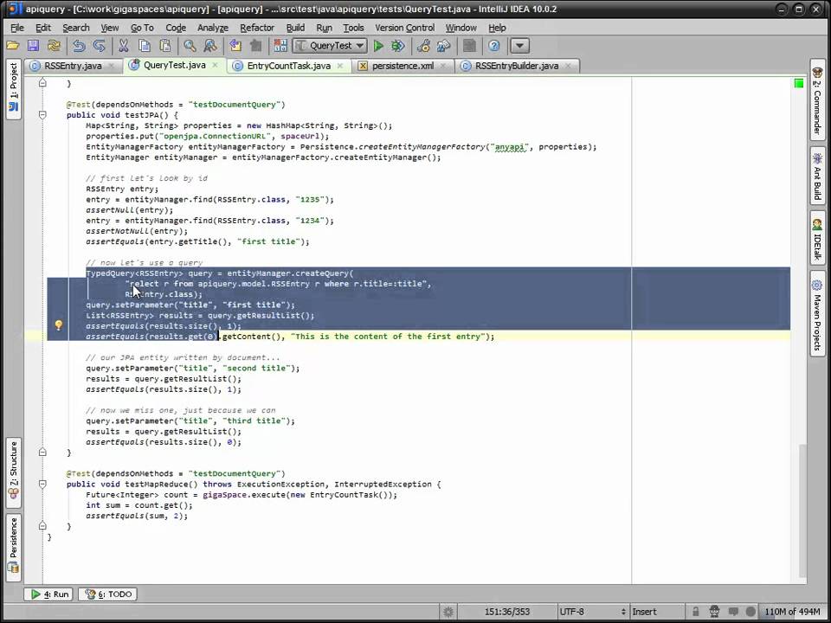Toggle Insert mode in status bar
The width and height of the screenshot is (831, 623).
(x=644, y=612)
